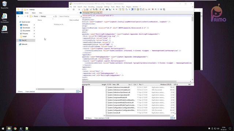Open Notepad++ Encoding menu
This screenshot has height=131, width=234.
pos(91,7)
